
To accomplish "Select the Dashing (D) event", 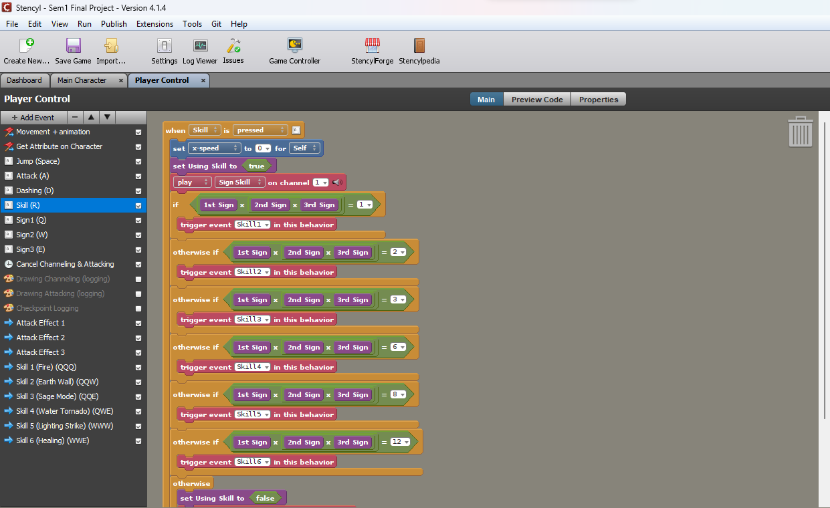I will click(x=35, y=191).
